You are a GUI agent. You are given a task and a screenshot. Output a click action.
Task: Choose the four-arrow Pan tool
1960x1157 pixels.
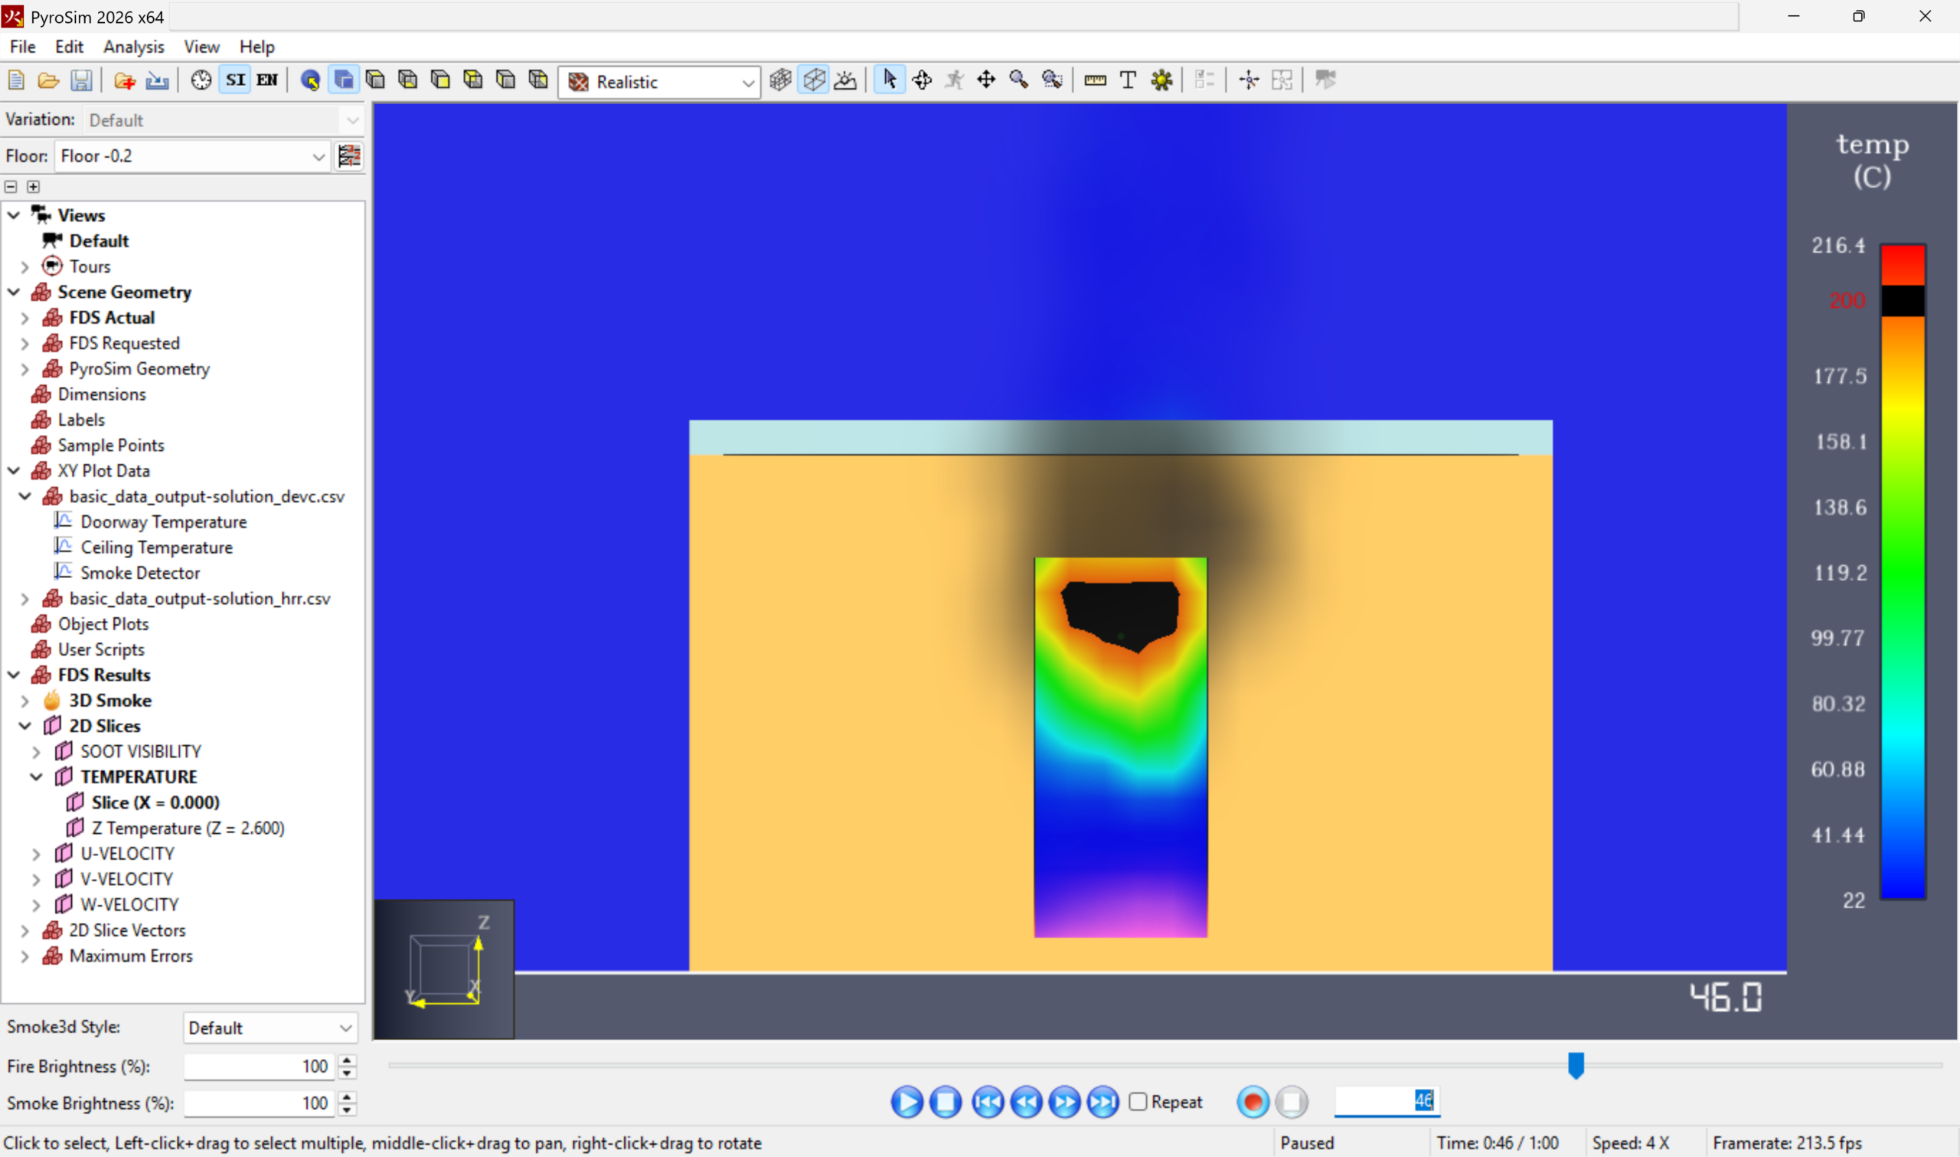pyautogui.click(x=987, y=80)
